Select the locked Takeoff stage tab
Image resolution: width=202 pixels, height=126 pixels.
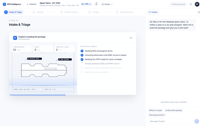coord(38,12)
